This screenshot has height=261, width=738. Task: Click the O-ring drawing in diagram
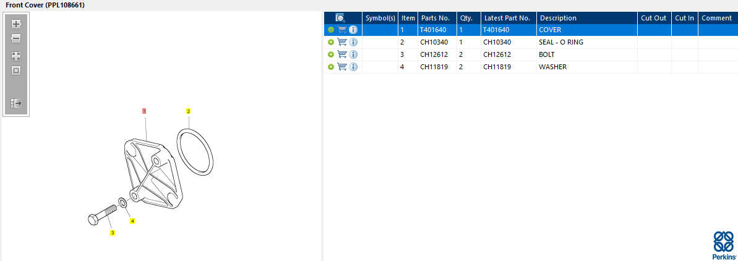195,153
